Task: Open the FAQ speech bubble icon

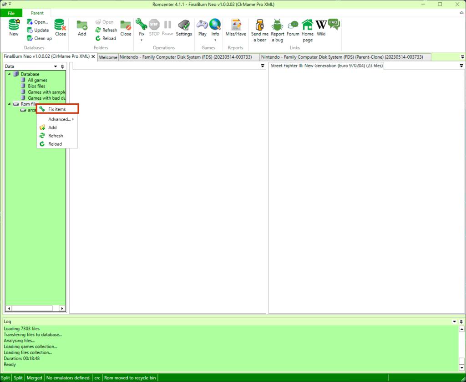Action: 334,25
